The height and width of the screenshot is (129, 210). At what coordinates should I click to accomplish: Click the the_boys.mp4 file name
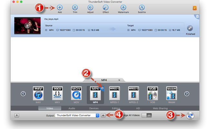(x=51, y=19)
